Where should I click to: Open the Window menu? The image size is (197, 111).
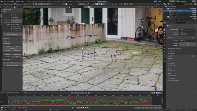click(18, 1)
